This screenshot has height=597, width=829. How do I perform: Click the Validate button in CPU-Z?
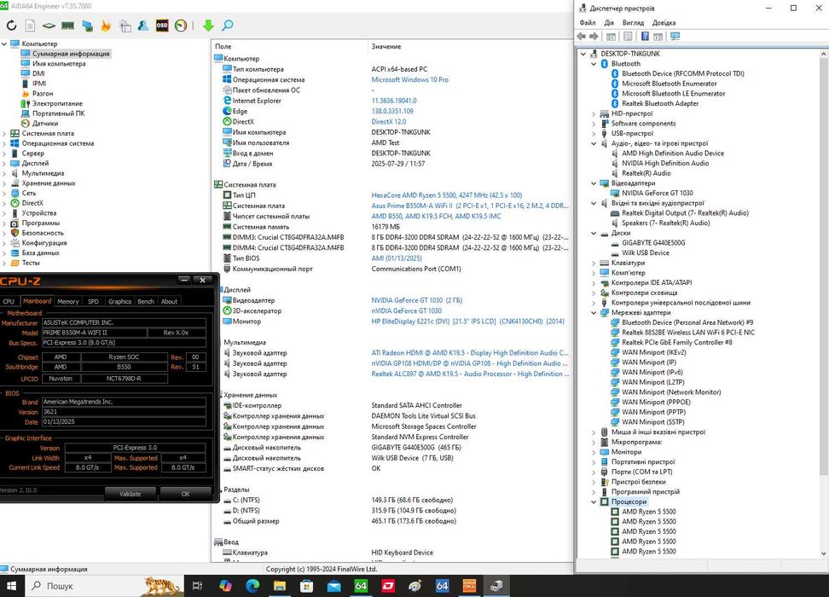(130, 494)
